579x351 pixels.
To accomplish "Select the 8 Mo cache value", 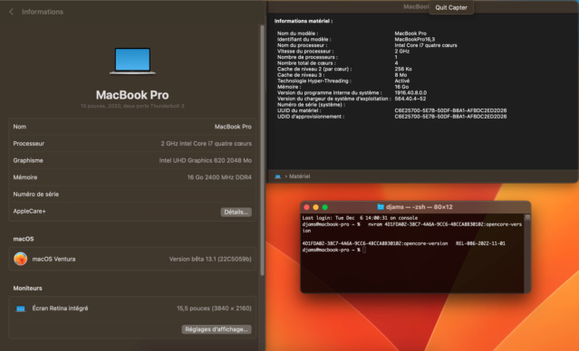I will [x=400, y=75].
